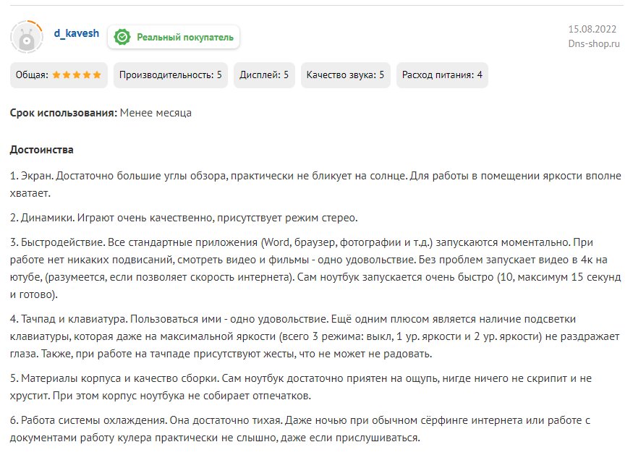Click the paragraph about 'Экран' viewing angles
The width and height of the screenshot is (633, 455).
point(315,184)
